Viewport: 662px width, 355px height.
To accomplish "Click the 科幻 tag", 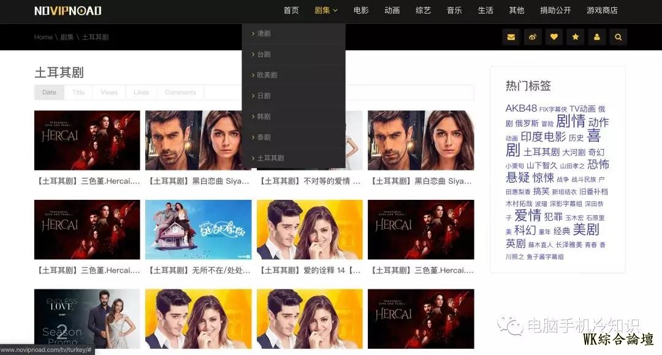I will [525, 230].
